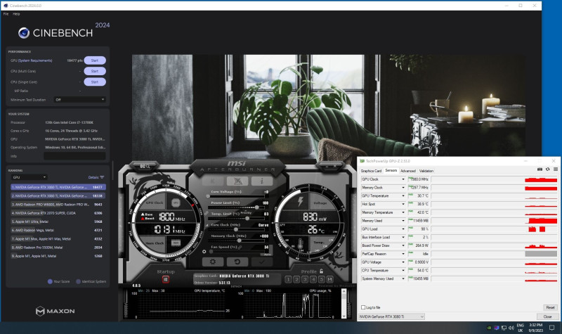
Task: Open Afterburner settings gear button
Action: point(213,262)
